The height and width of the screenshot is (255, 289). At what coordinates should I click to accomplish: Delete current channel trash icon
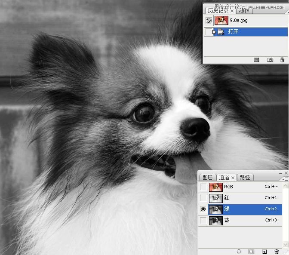point(277,251)
